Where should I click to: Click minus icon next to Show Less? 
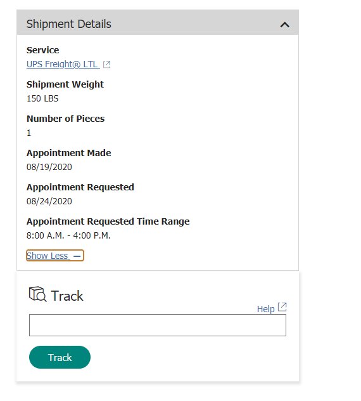click(x=77, y=256)
